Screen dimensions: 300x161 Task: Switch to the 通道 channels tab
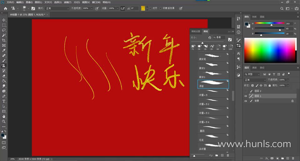click(254, 68)
